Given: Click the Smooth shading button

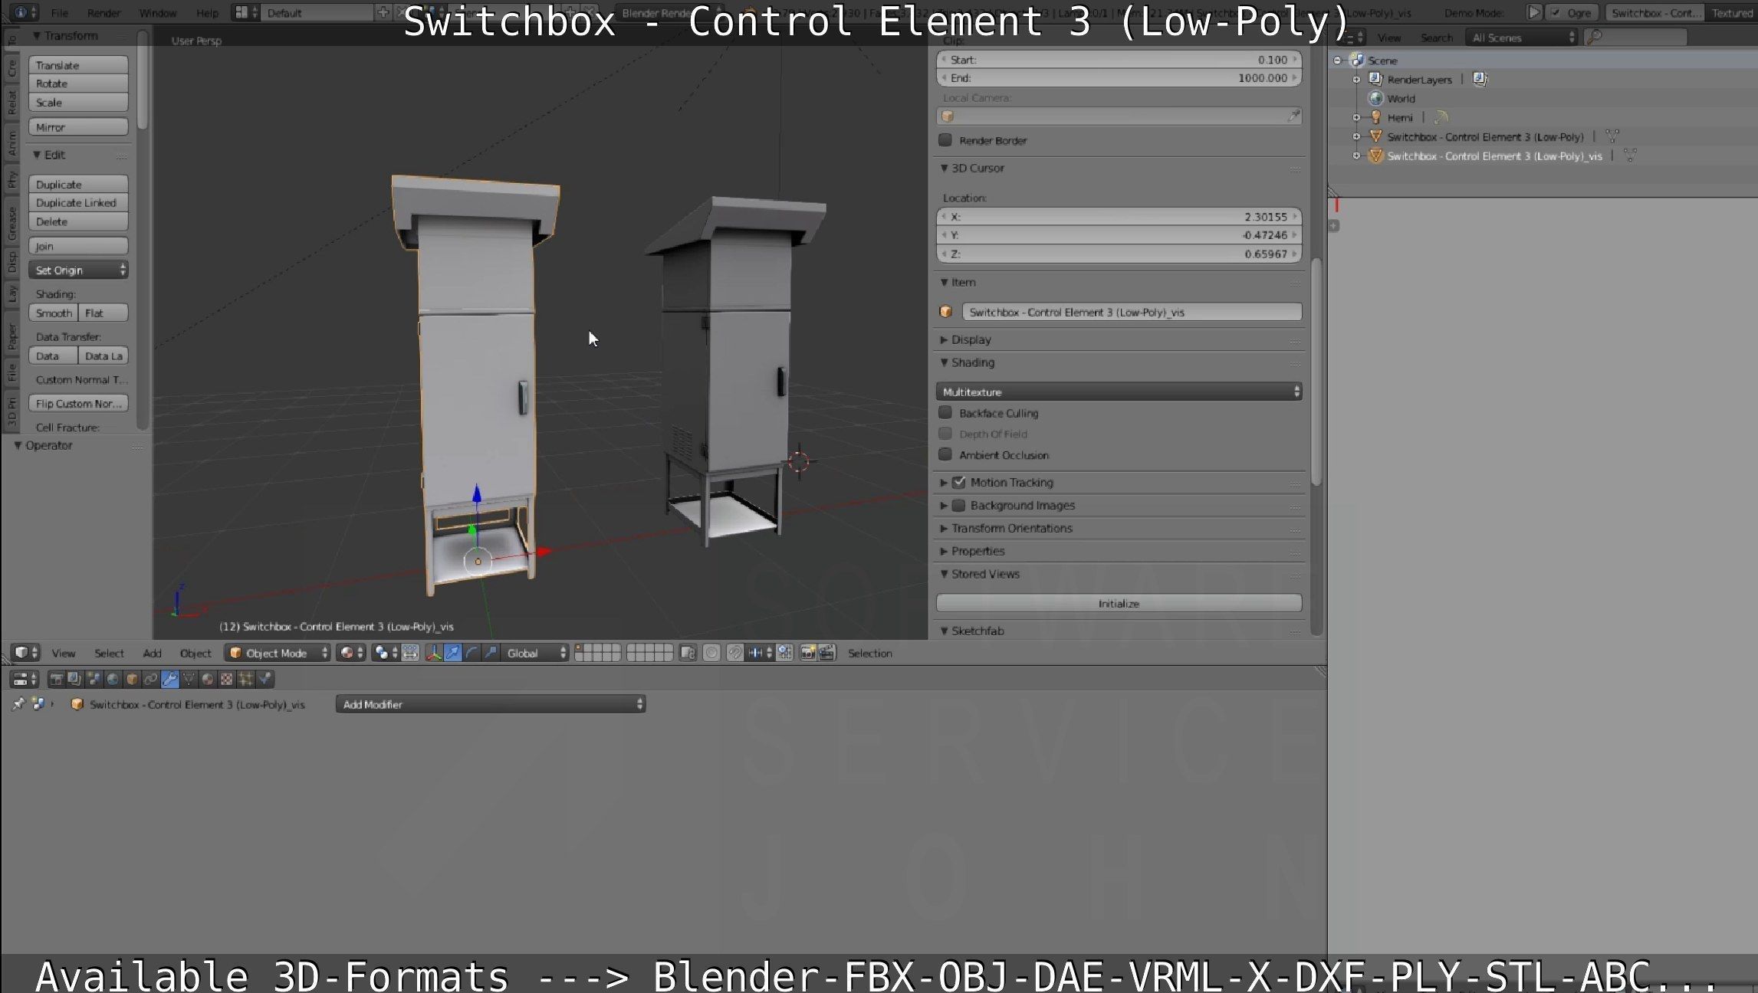Looking at the screenshot, I should coord(53,313).
